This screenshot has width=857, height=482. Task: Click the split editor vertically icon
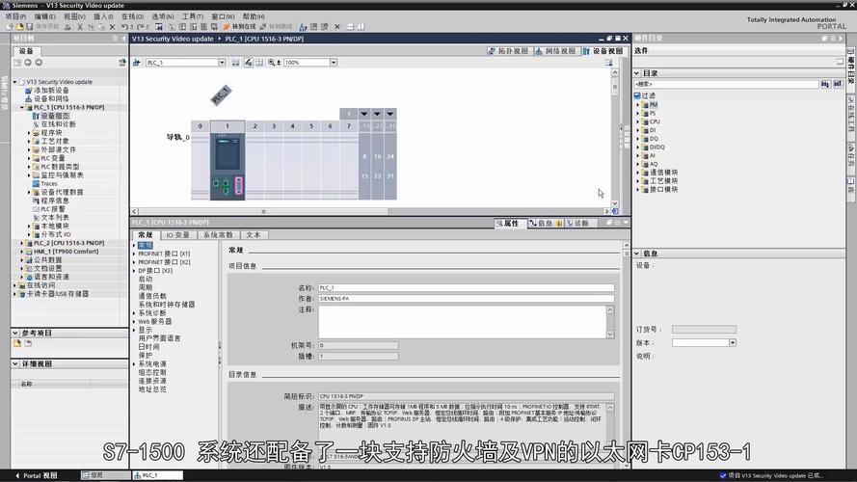(x=361, y=26)
